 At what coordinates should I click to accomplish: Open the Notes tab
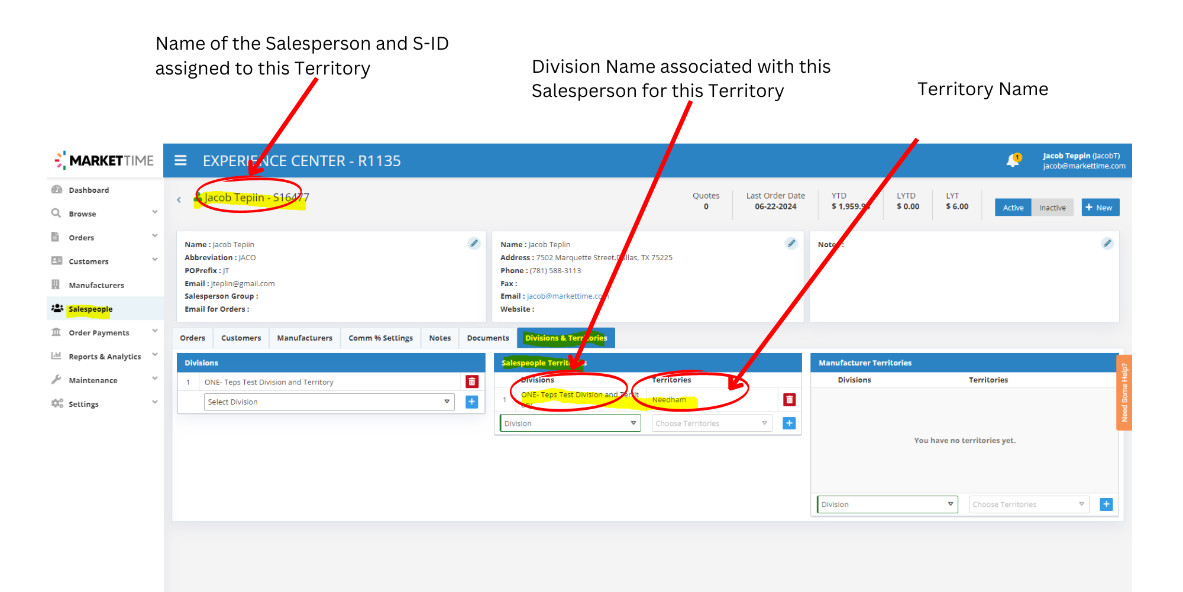pos(439,338)
